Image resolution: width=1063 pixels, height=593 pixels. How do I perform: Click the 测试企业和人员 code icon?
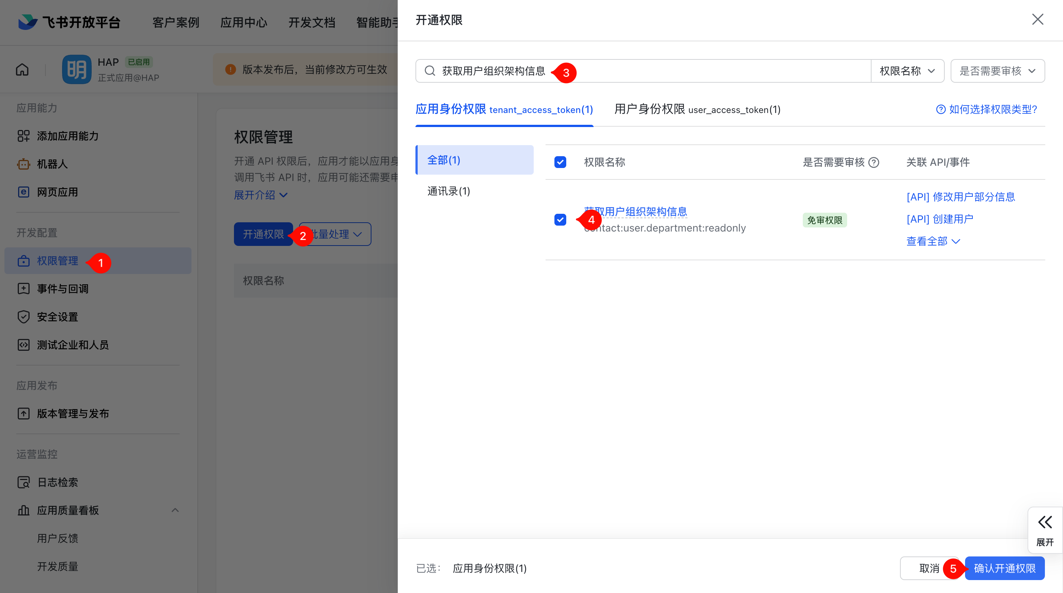point(24,345)
